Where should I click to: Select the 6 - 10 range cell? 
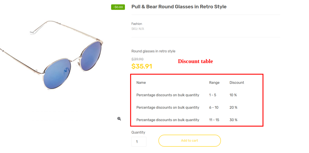213,107
